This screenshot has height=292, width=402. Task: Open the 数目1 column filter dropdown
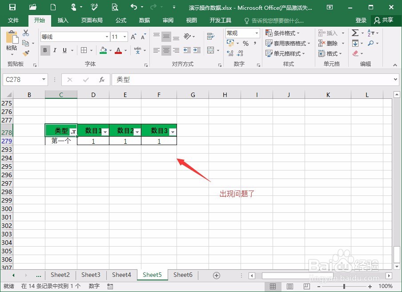[x=105, y=132]
